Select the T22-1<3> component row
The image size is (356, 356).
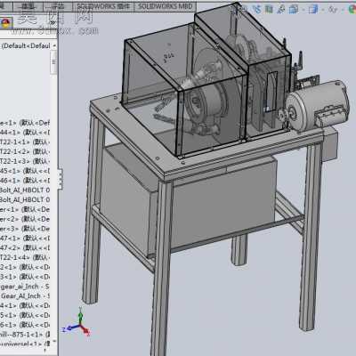tap(25, 161)
